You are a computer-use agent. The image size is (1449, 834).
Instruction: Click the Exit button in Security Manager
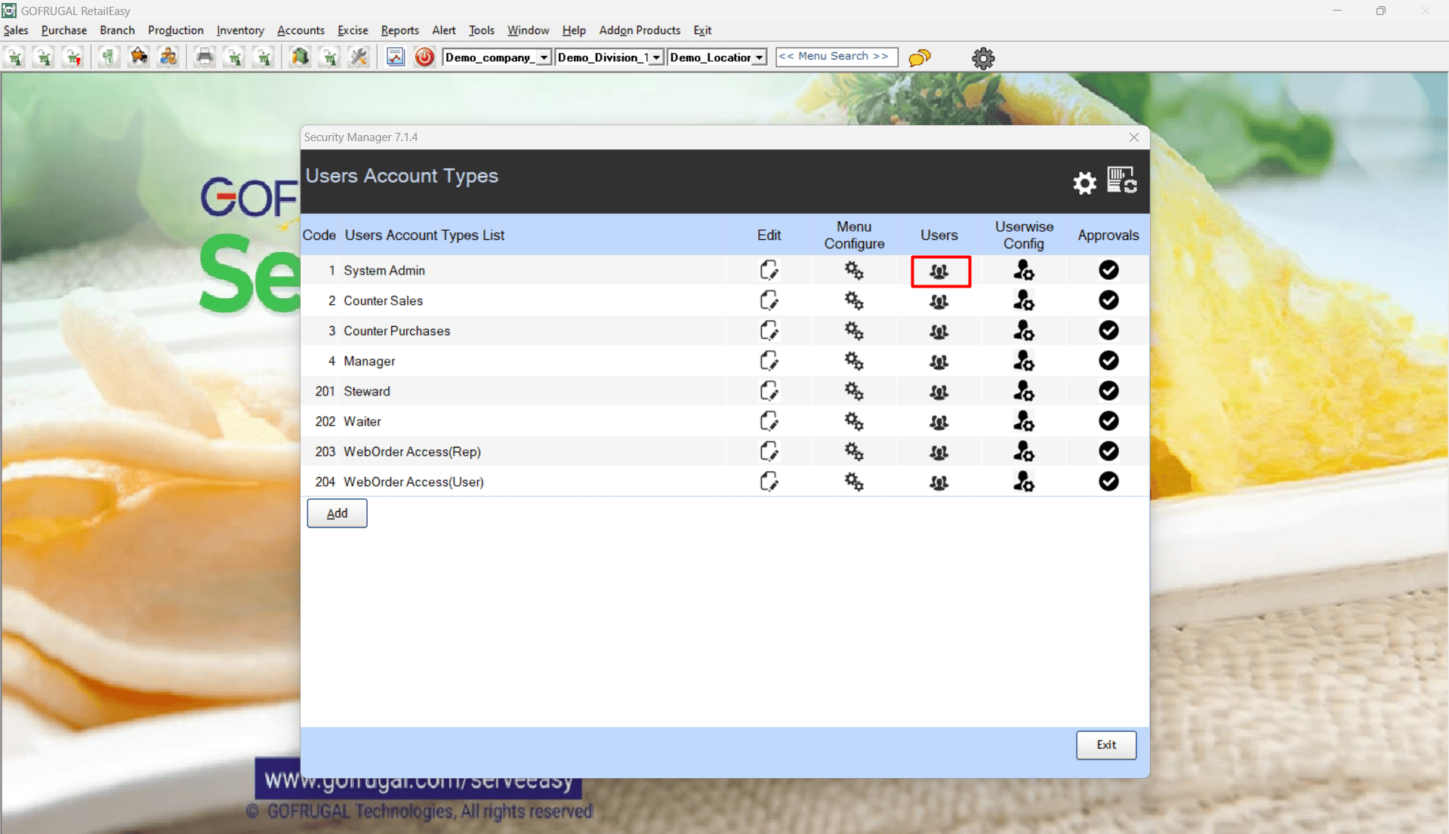click(1106, 745)
